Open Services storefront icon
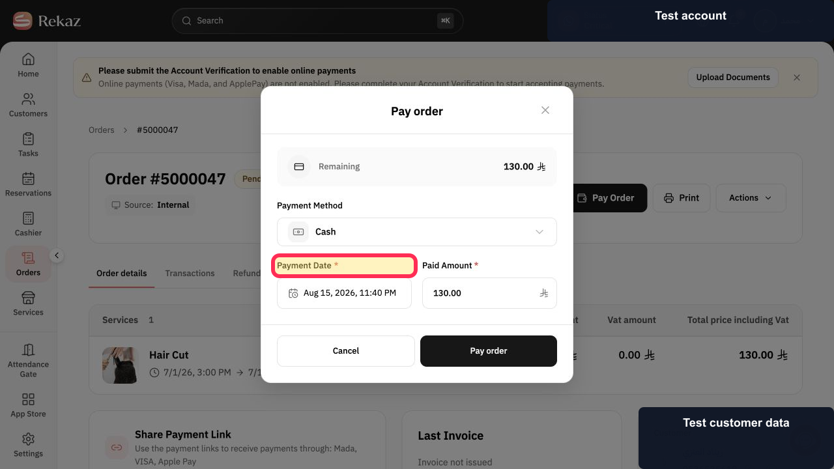The image size is (834, 469). pos(28,298)
